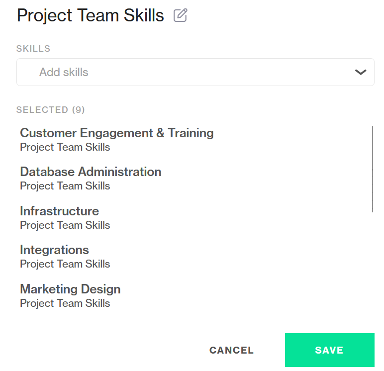Click the Project Team Skills title
The image size is (384, 371).
tap(90, 15)
